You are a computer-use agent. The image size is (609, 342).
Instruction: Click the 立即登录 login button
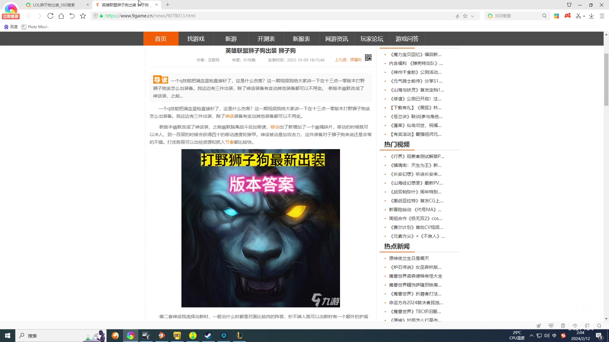(x=10, y=16)
